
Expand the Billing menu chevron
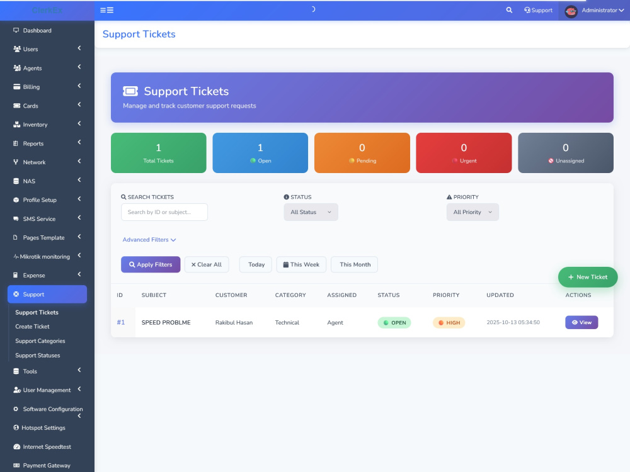coord(79,86)
